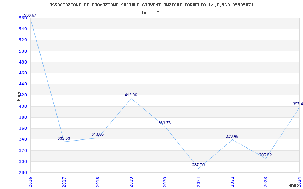303x189 pixels.
Task: Select the 400 y-axis tick value
Action: point(23,106)
